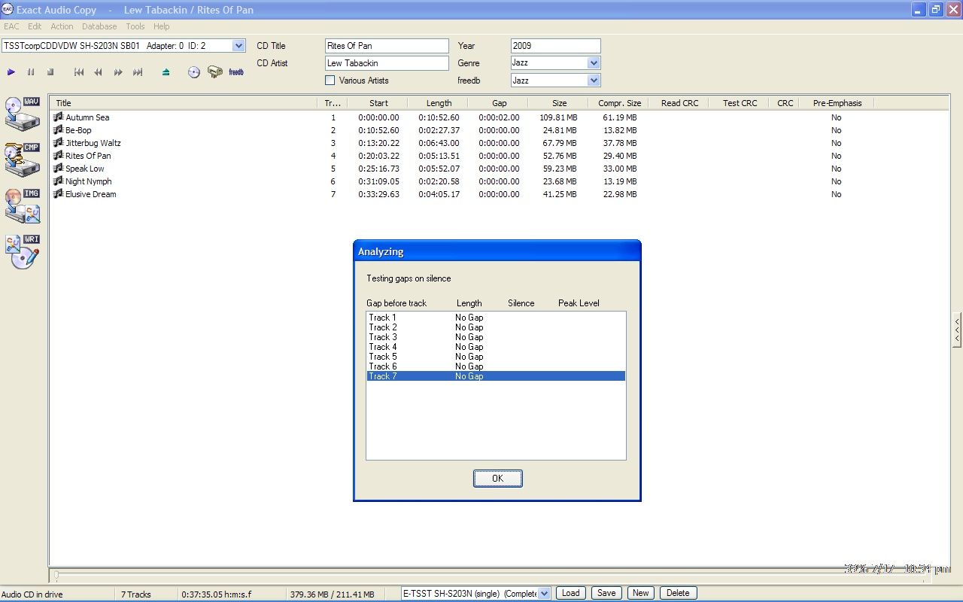Select the Elusive Dream track title
The image size is (963, 602).
(91, 194)
